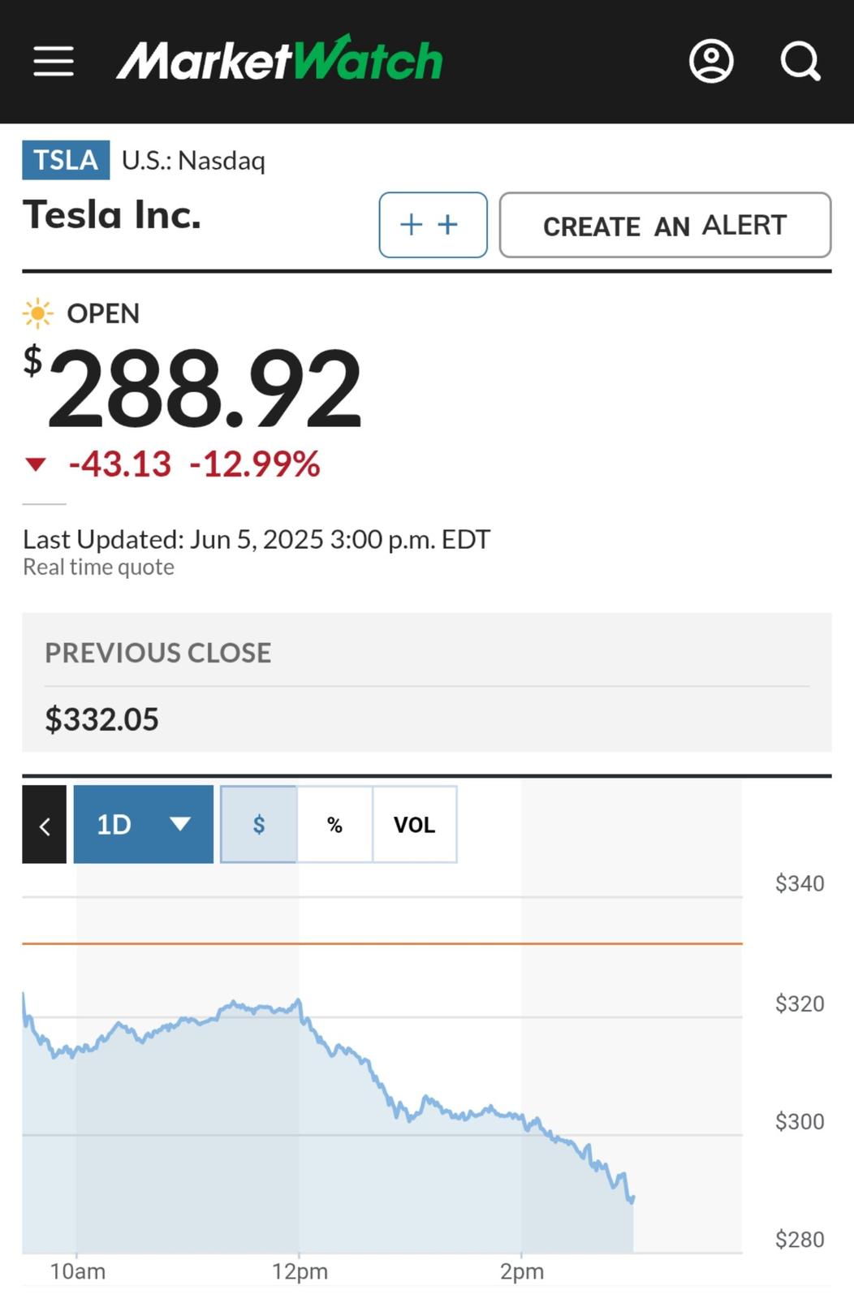Click the orange previous close line
This screenshot has width=854, height=1299.
pyautogui.click(x=382, y=943)
